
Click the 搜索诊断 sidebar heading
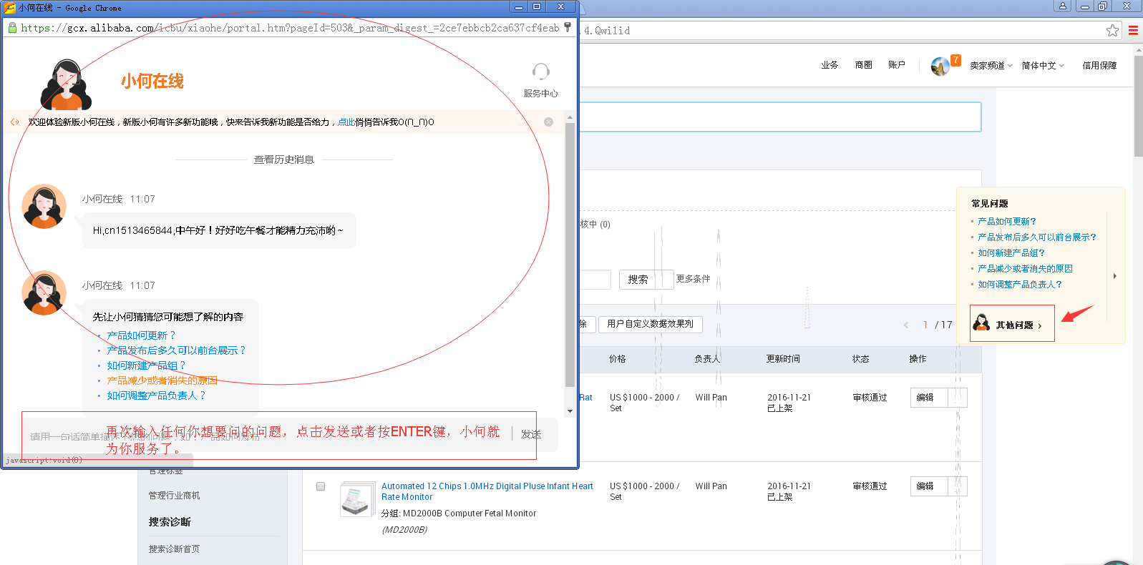point(170,522)
